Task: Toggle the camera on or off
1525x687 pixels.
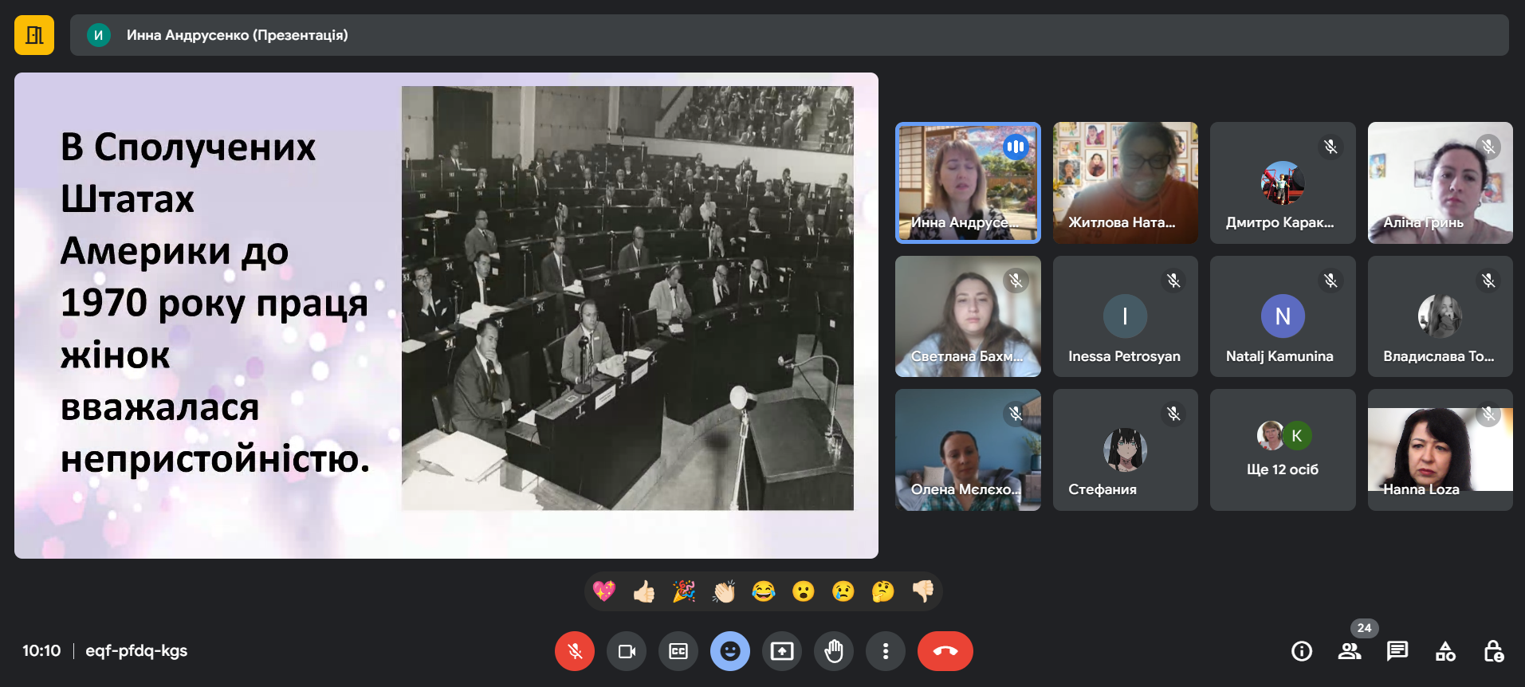Action: coord(627,651)
